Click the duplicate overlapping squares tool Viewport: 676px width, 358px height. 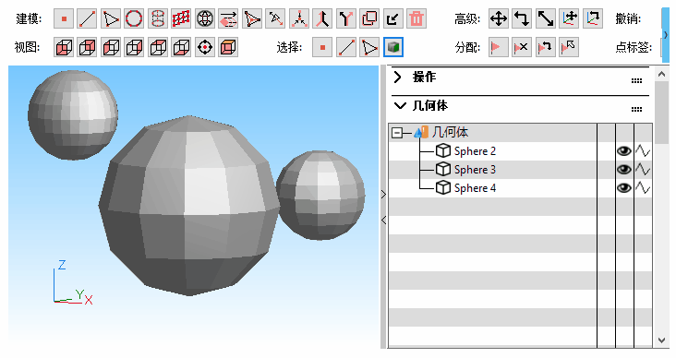click(x=369, y=19)
